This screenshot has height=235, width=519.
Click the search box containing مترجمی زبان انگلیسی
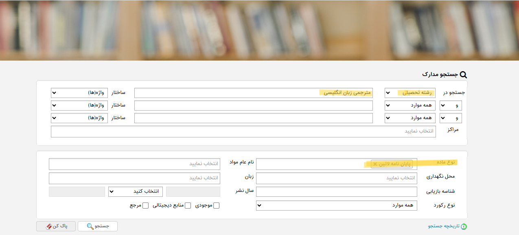click(x=254, y=93)
